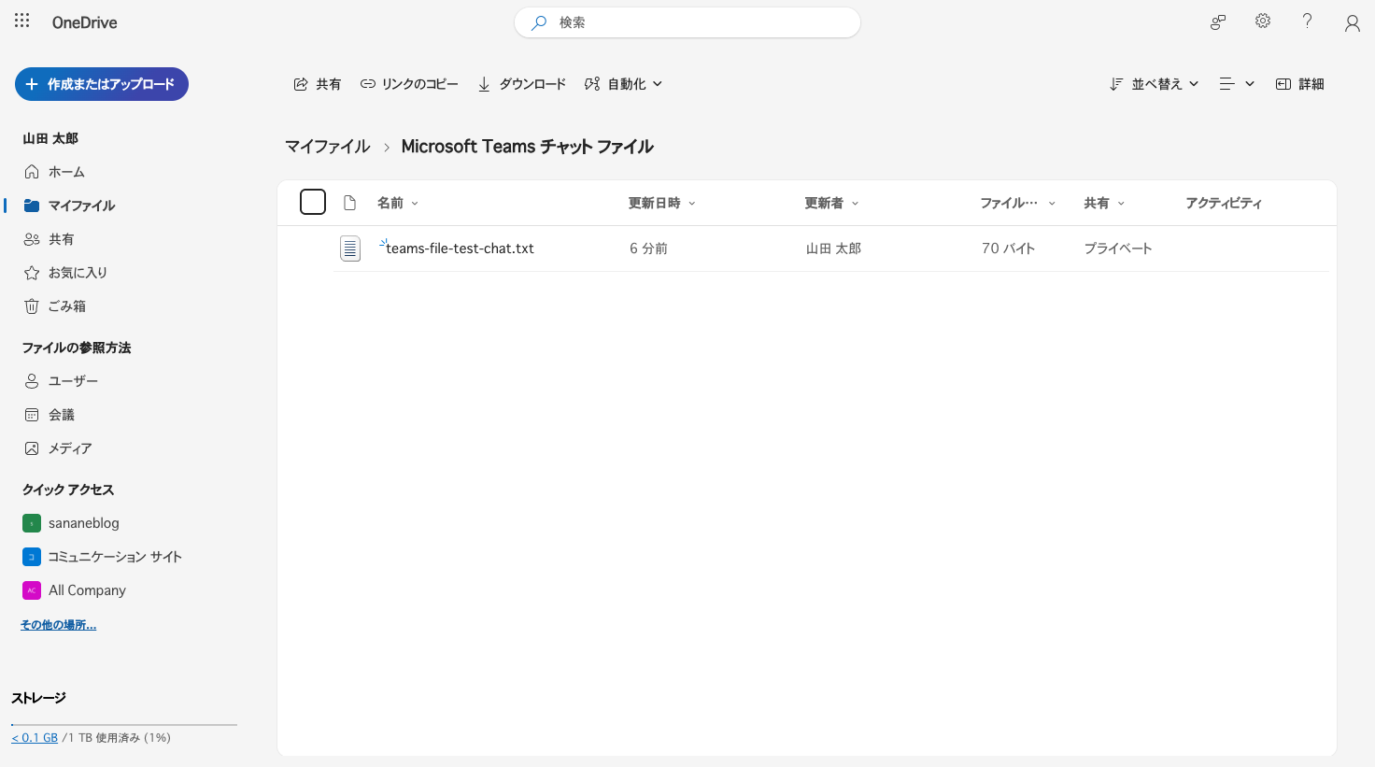Open the help question mark icon

click(1307, 21)
